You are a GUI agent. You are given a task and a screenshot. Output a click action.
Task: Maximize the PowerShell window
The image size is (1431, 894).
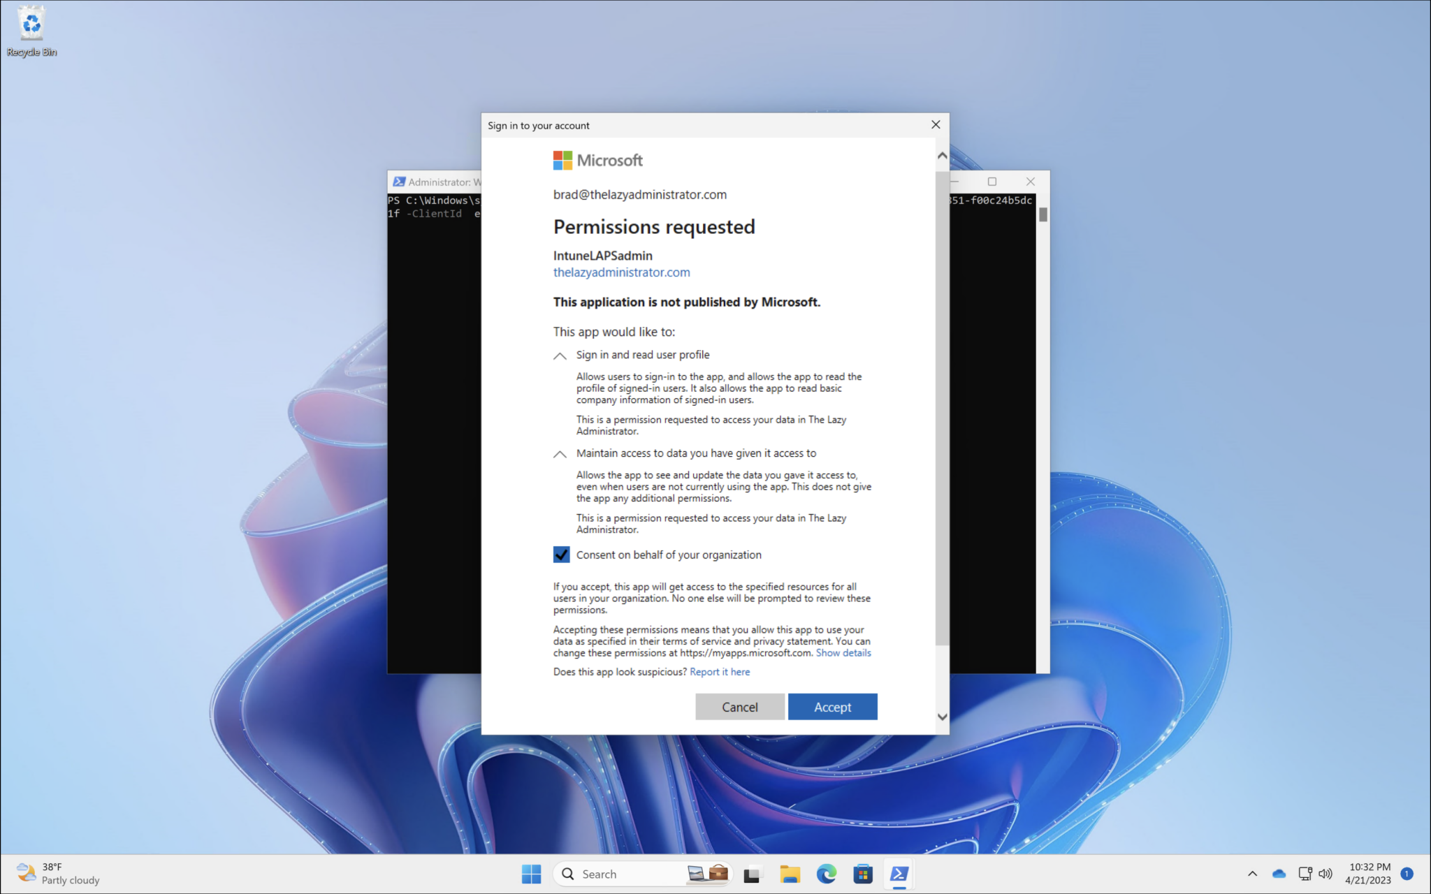pos(991,182)
